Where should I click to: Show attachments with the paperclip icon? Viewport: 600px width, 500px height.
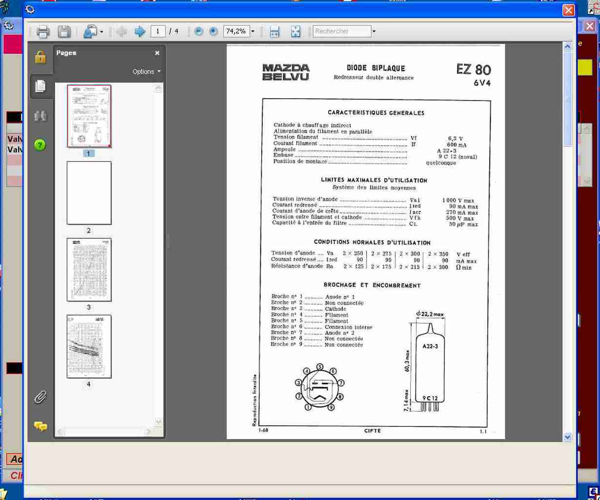click(x=41, y=397)
